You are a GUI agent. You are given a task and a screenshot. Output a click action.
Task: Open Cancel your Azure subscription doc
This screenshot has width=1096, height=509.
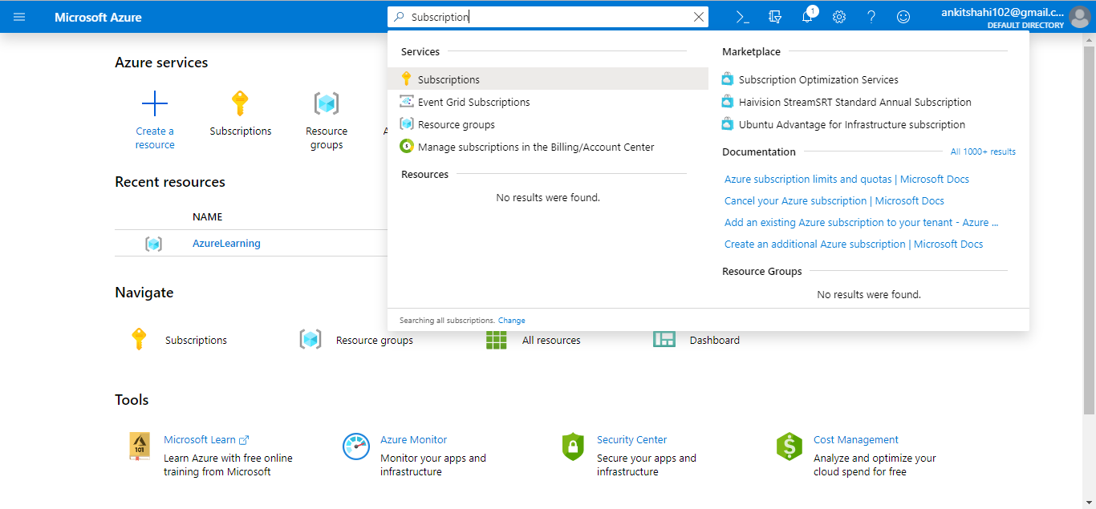pyautogui.click(x=834, y=201)
